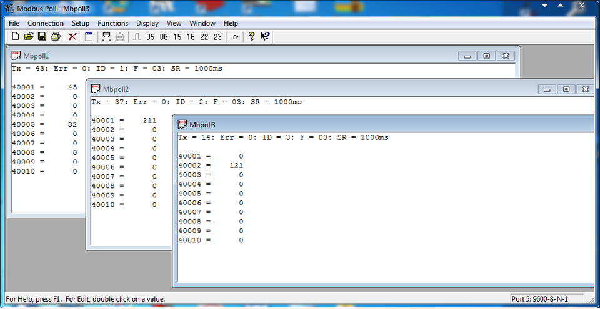This screenshot has width=600, height=309.
Task: Click the 16 write multiple registers button
Action: (191, 37)
